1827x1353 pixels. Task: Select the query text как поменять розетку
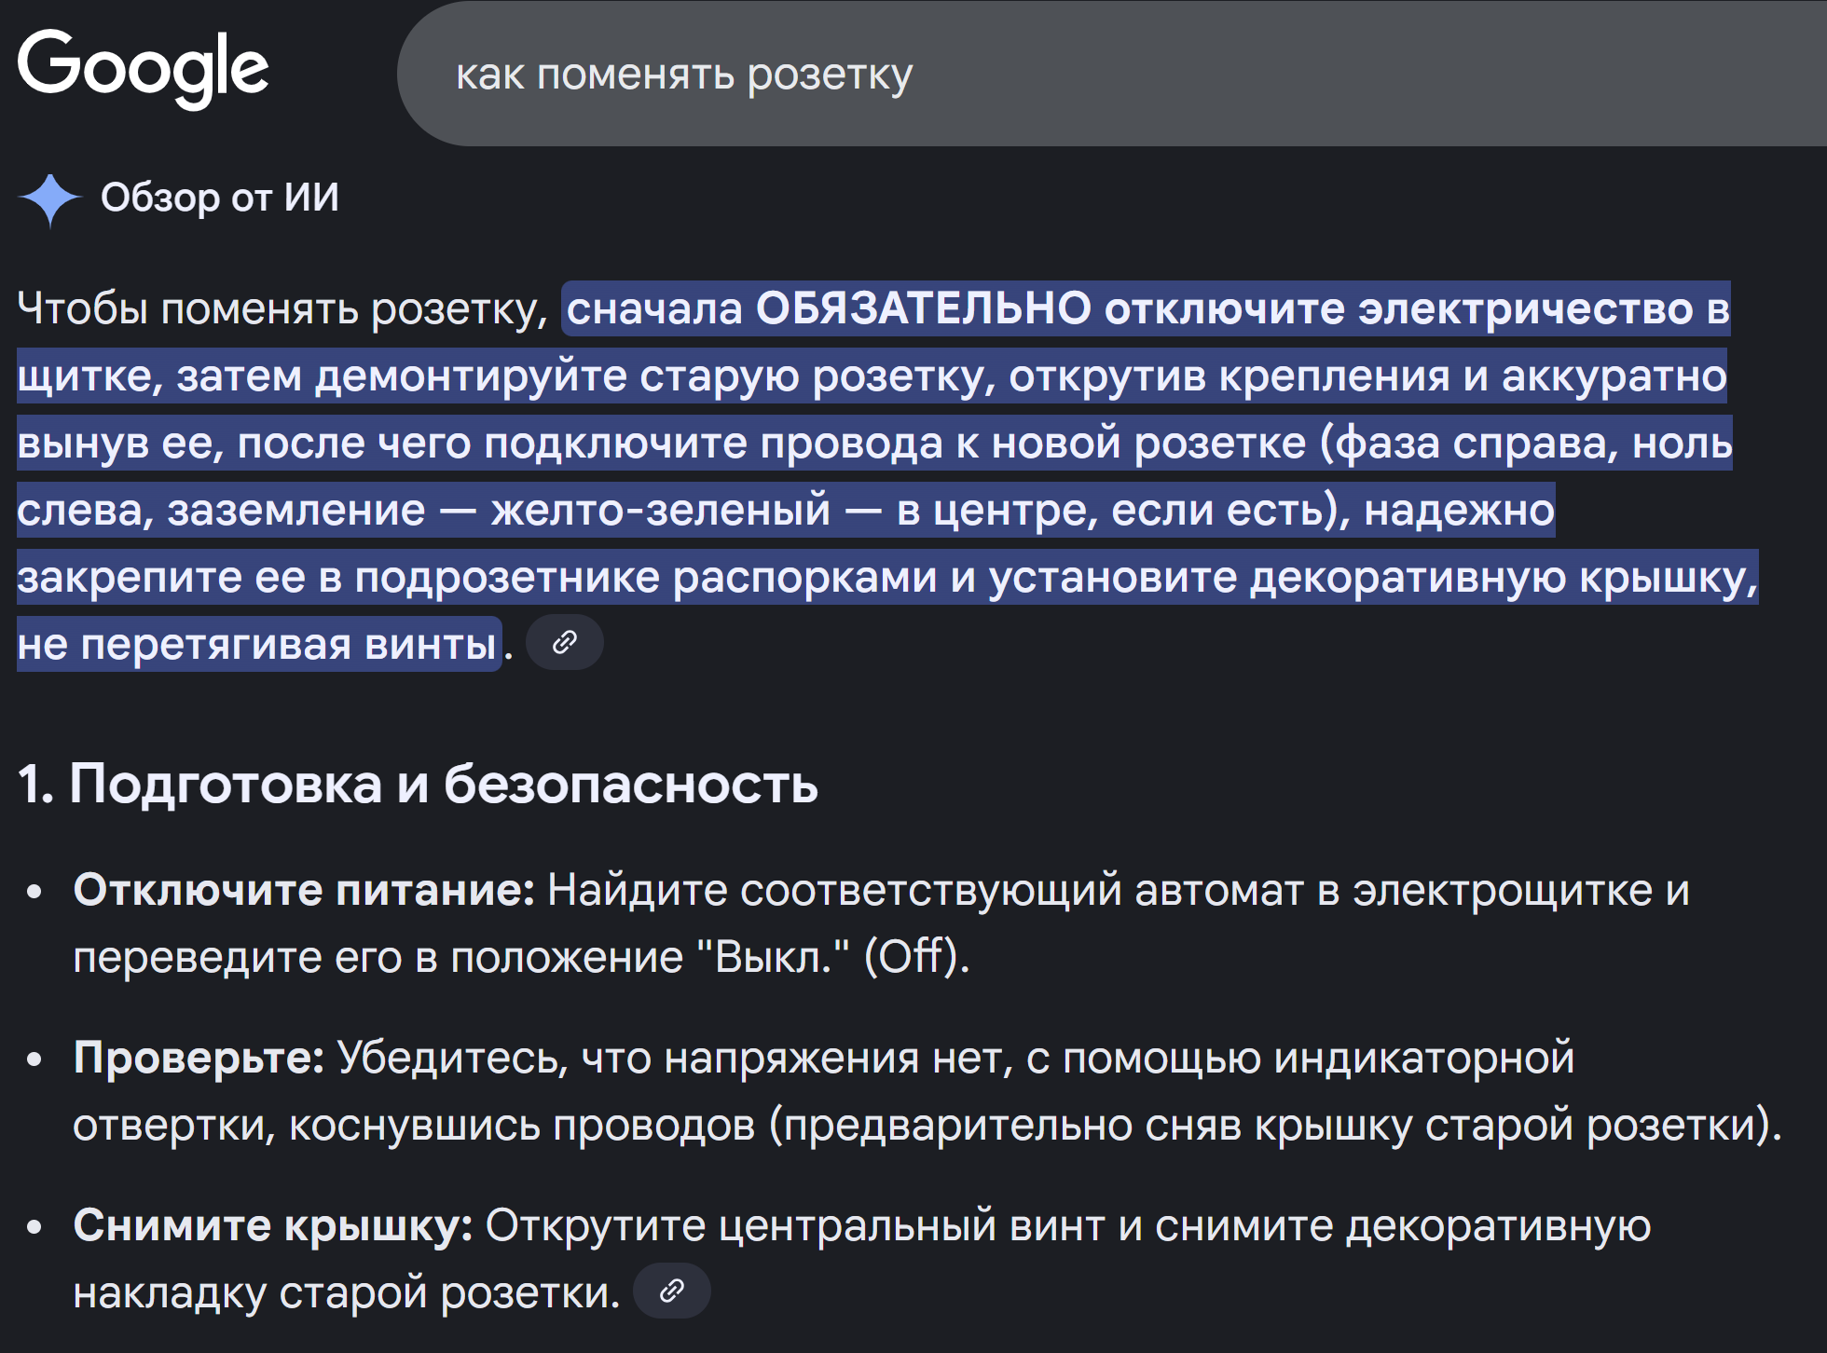[x=683, y=76]
